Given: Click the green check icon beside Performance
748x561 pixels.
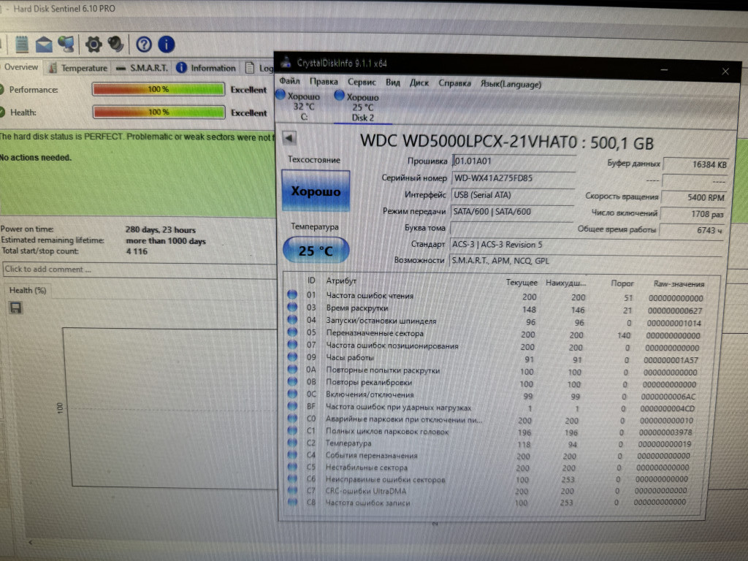Looking at the screenshot, I should click(1, 89).
